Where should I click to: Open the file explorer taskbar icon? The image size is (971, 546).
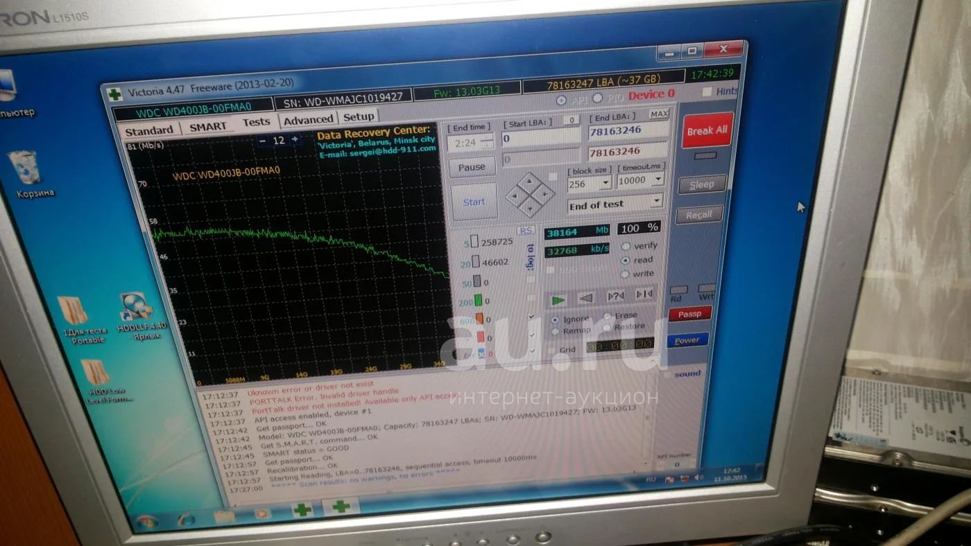point(224,516)
